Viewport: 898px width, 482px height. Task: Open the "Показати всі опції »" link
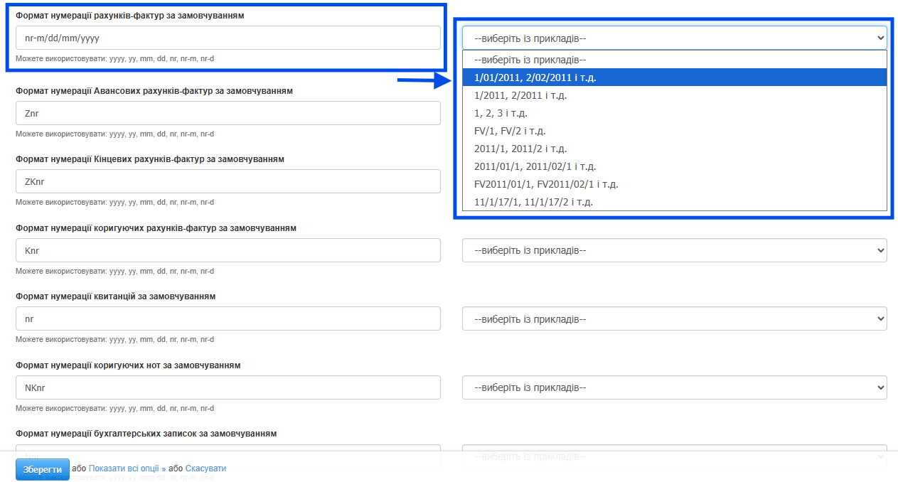click(127, 468)
